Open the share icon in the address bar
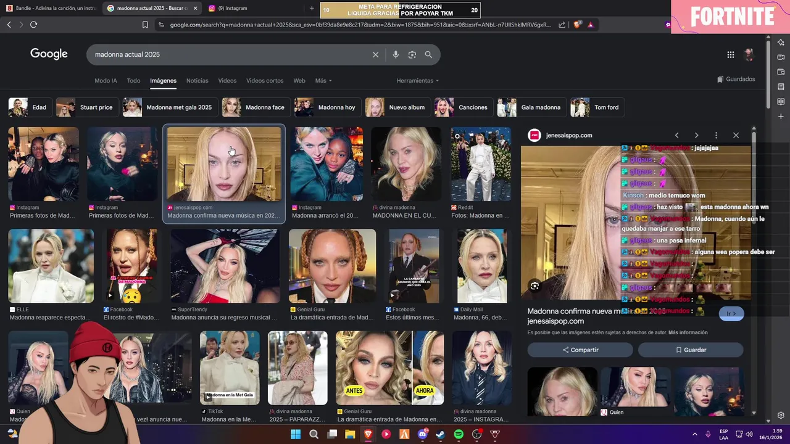Image resolution: width=790 pixels, height=444 pixels. point(562,25)
